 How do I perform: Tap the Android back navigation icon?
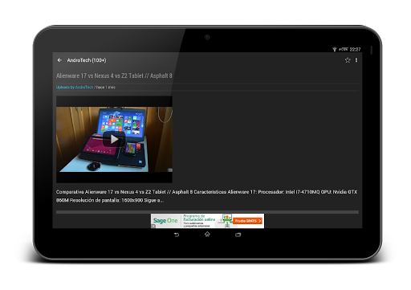pos(177,235)
